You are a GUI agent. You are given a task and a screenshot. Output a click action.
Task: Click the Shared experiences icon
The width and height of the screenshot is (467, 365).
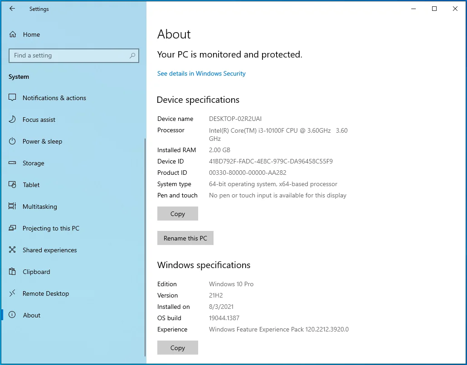12,250
